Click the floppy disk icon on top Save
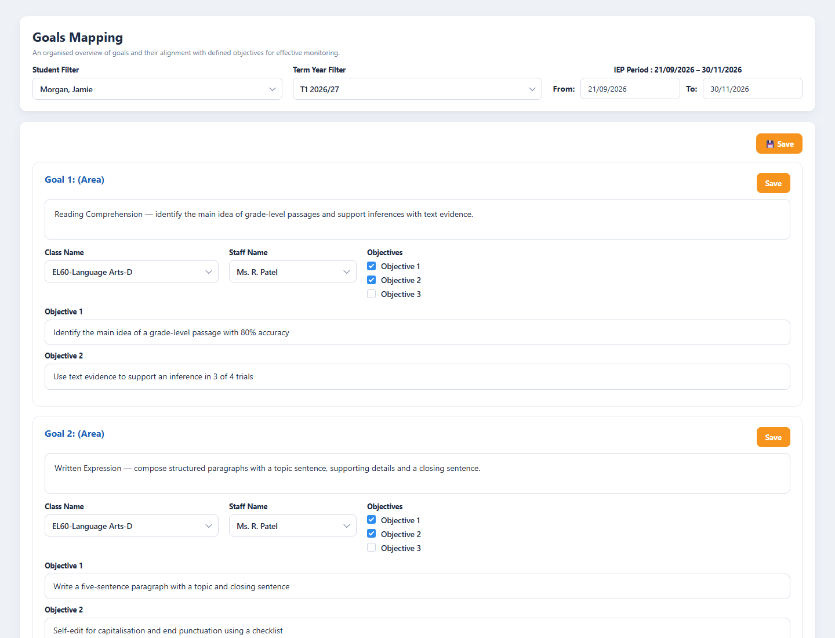The image size is (835, 638). (770, 144)
